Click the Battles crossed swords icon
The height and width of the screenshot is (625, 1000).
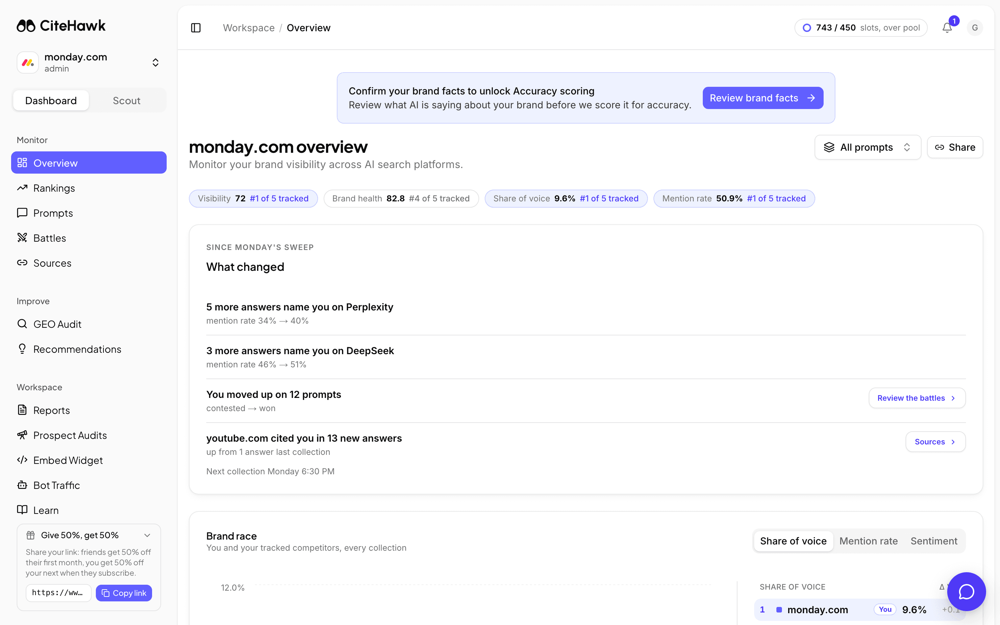pos(22,238)
